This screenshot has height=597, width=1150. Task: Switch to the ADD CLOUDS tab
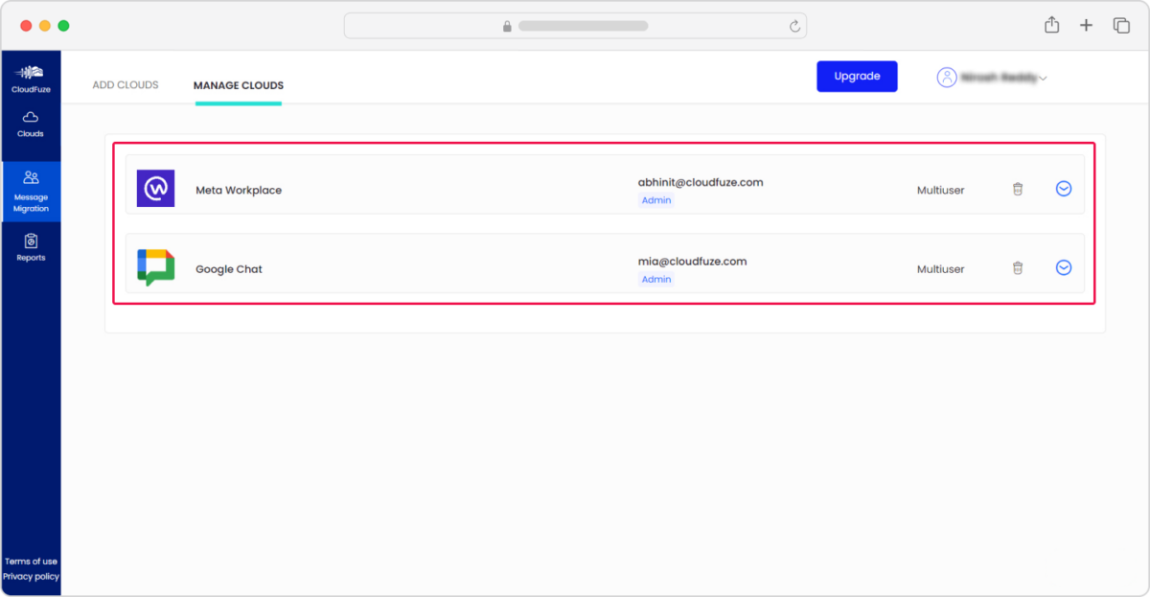click(125, 84)
